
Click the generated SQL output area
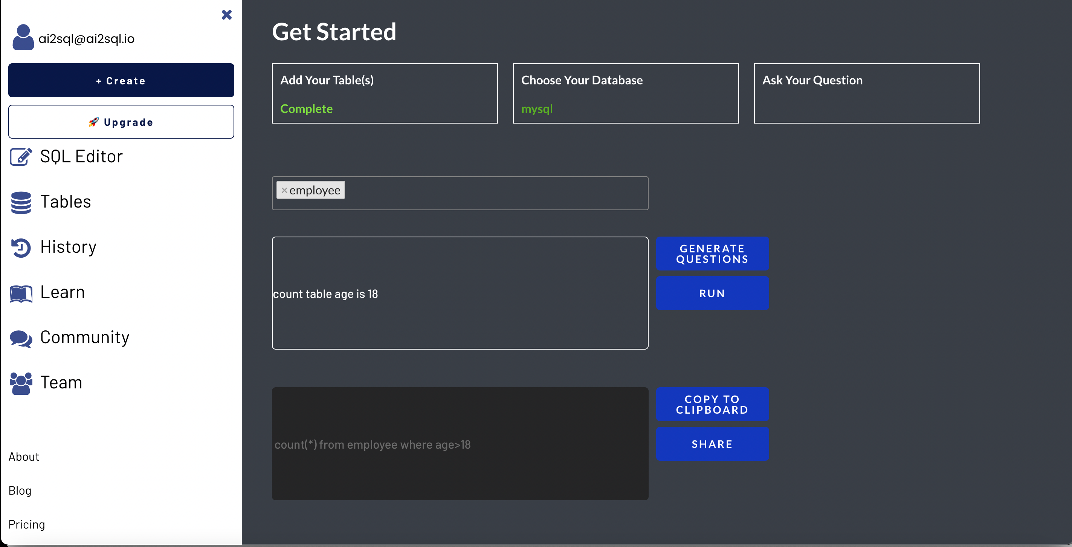[460, 444]
